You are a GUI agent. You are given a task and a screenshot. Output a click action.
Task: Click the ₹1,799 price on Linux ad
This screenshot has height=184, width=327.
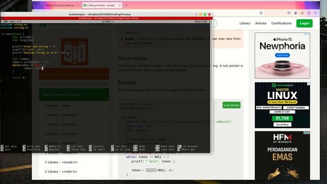point(283,118)
